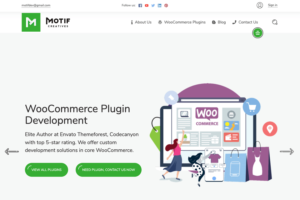The image size is (300, 200).
Task: Click the pushpin bubble in illustration
Action: click(171, 97)
